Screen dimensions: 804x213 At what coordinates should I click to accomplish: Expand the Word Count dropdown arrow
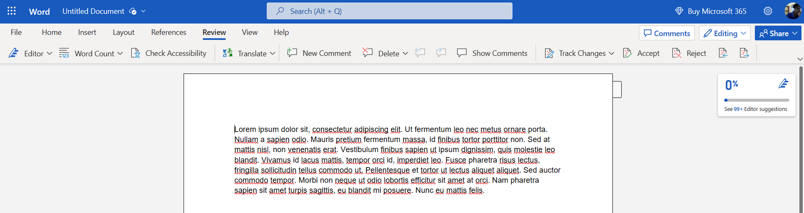point(120,53)
